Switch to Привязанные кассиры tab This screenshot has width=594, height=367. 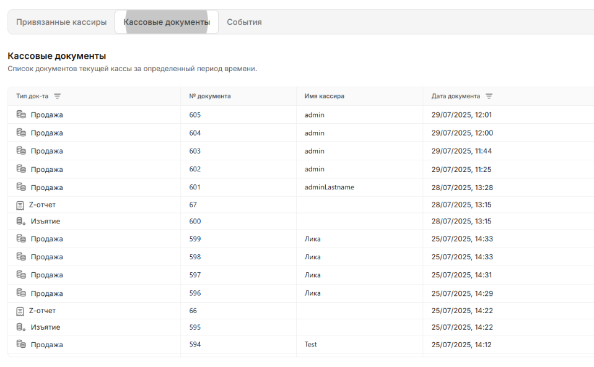pyautogui.click(x=61, y=22)
